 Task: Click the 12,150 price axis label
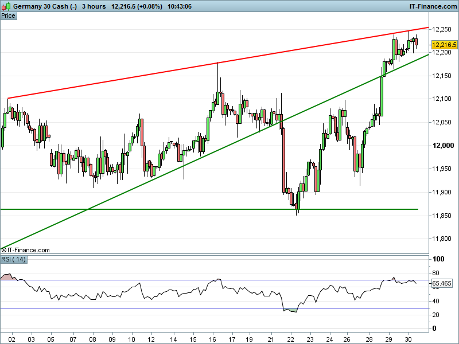(442, 76)
